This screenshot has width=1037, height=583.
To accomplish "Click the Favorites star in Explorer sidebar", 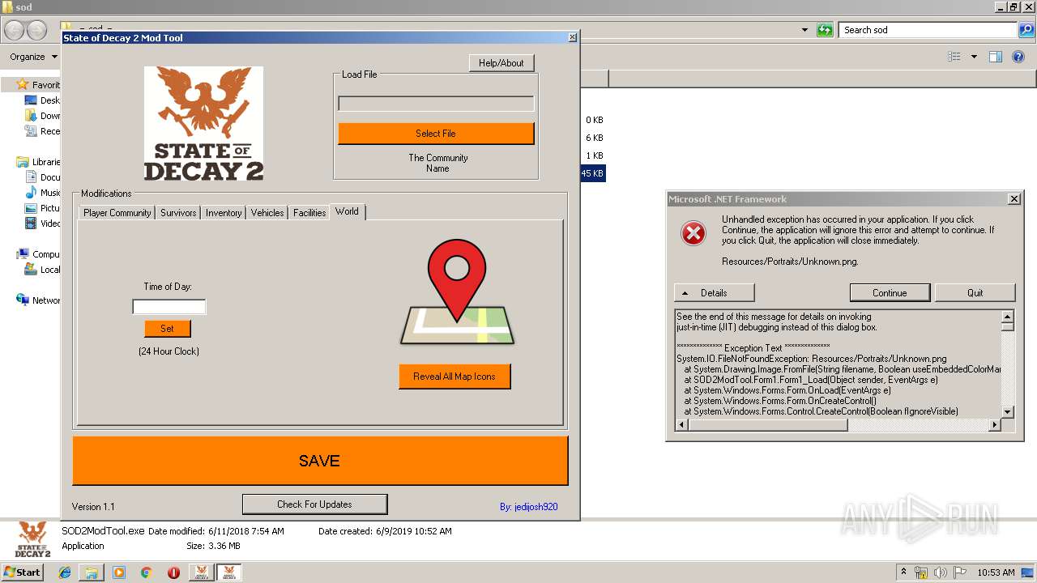I will [x=23, y=84].
